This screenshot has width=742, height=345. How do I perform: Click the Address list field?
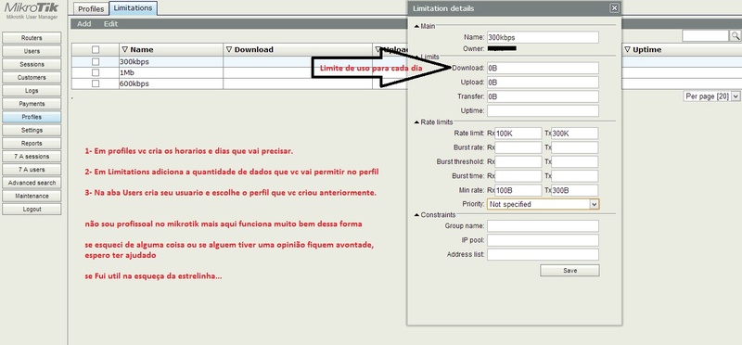pyautogui.click(x=543, y=255)
